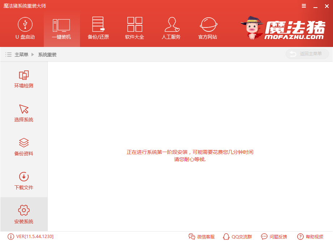Click the 返回主菜单 button

click(x=307, y=53)
